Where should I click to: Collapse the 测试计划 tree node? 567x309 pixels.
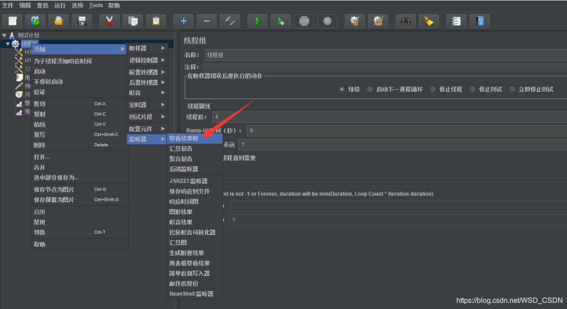[x=4, y=36]
